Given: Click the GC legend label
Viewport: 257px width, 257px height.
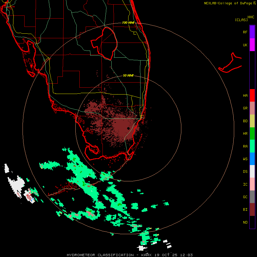Looking at the screenshot, I should [245, 197].
